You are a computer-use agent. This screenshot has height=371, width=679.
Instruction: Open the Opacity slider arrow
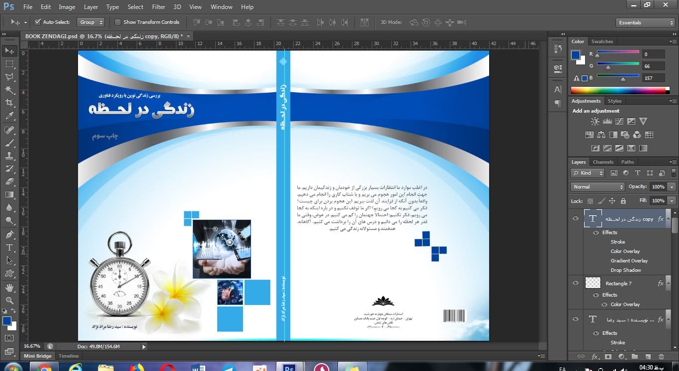point(672,187)
